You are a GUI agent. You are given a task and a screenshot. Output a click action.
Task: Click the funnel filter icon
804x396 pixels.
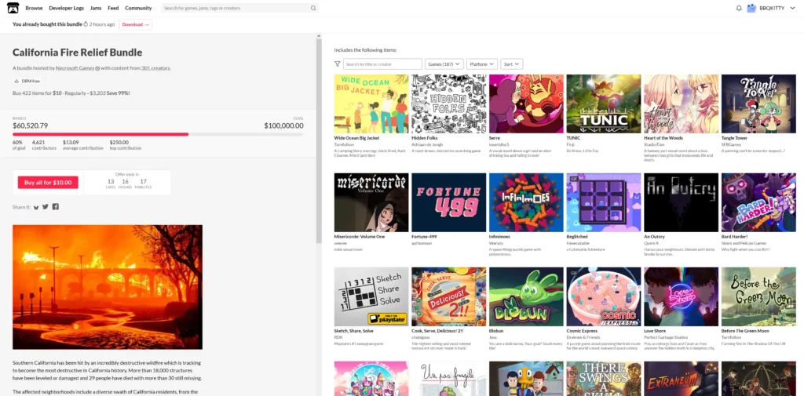tap(337, 64)
